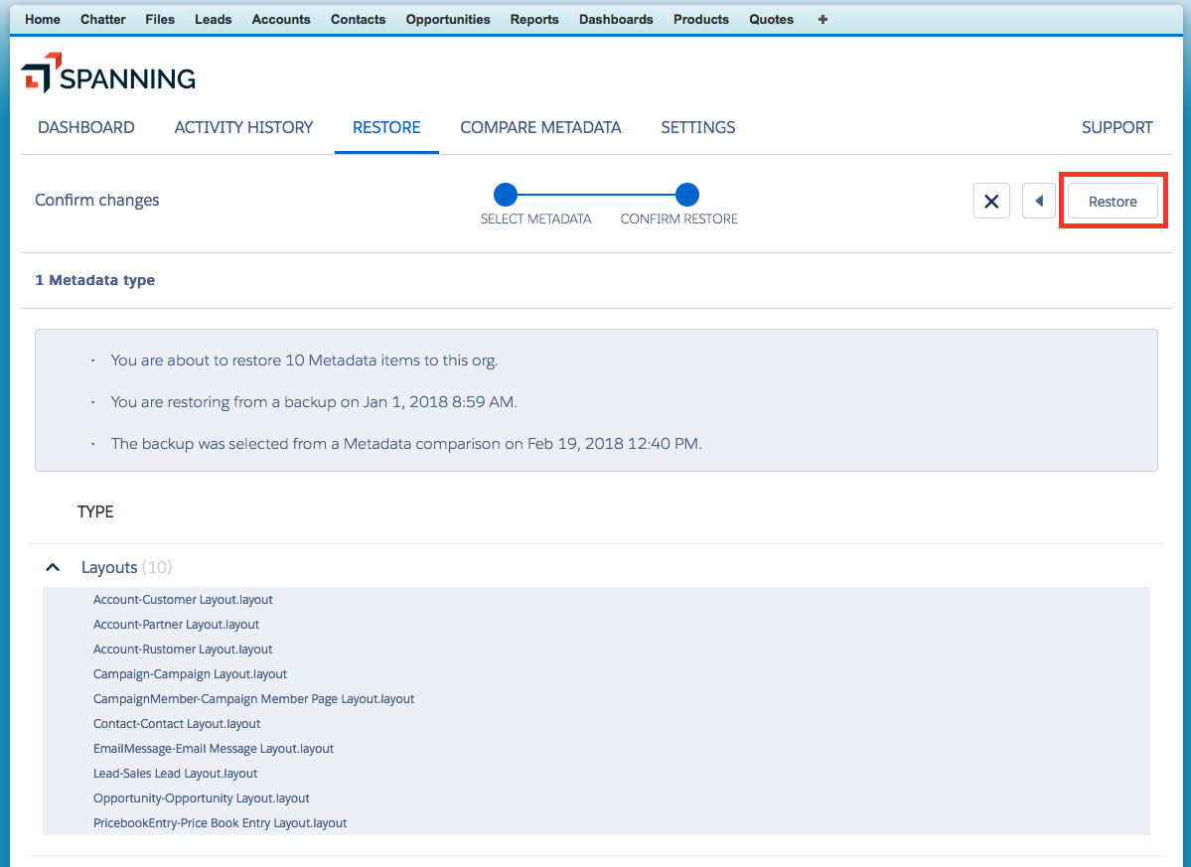The image size is (1191, 867).
Task: Open Quotes in the top navigation
Action: (771, 19)
